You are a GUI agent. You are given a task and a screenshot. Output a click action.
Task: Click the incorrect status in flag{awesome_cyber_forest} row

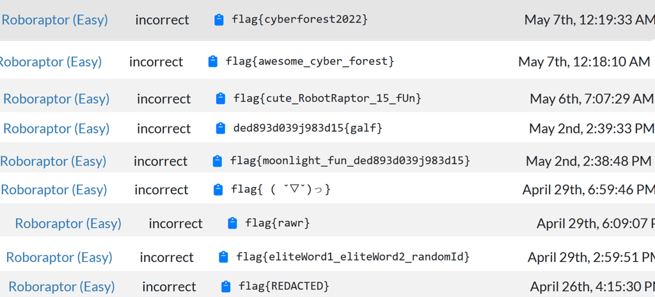click(x=156, y=62)
